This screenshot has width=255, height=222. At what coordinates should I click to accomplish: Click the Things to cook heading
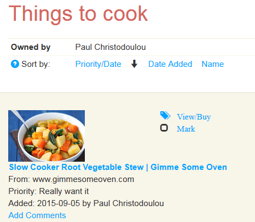tap(78, 14)
